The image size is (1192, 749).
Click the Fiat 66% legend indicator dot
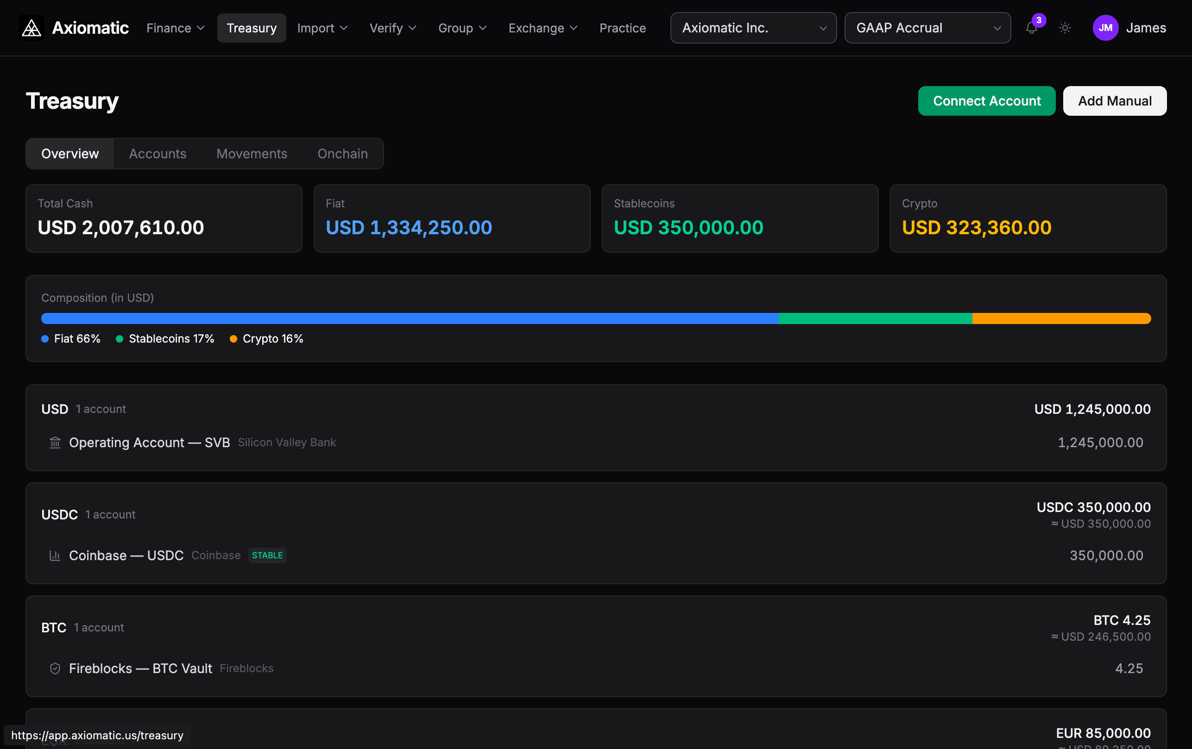click(x=44, y=339)
